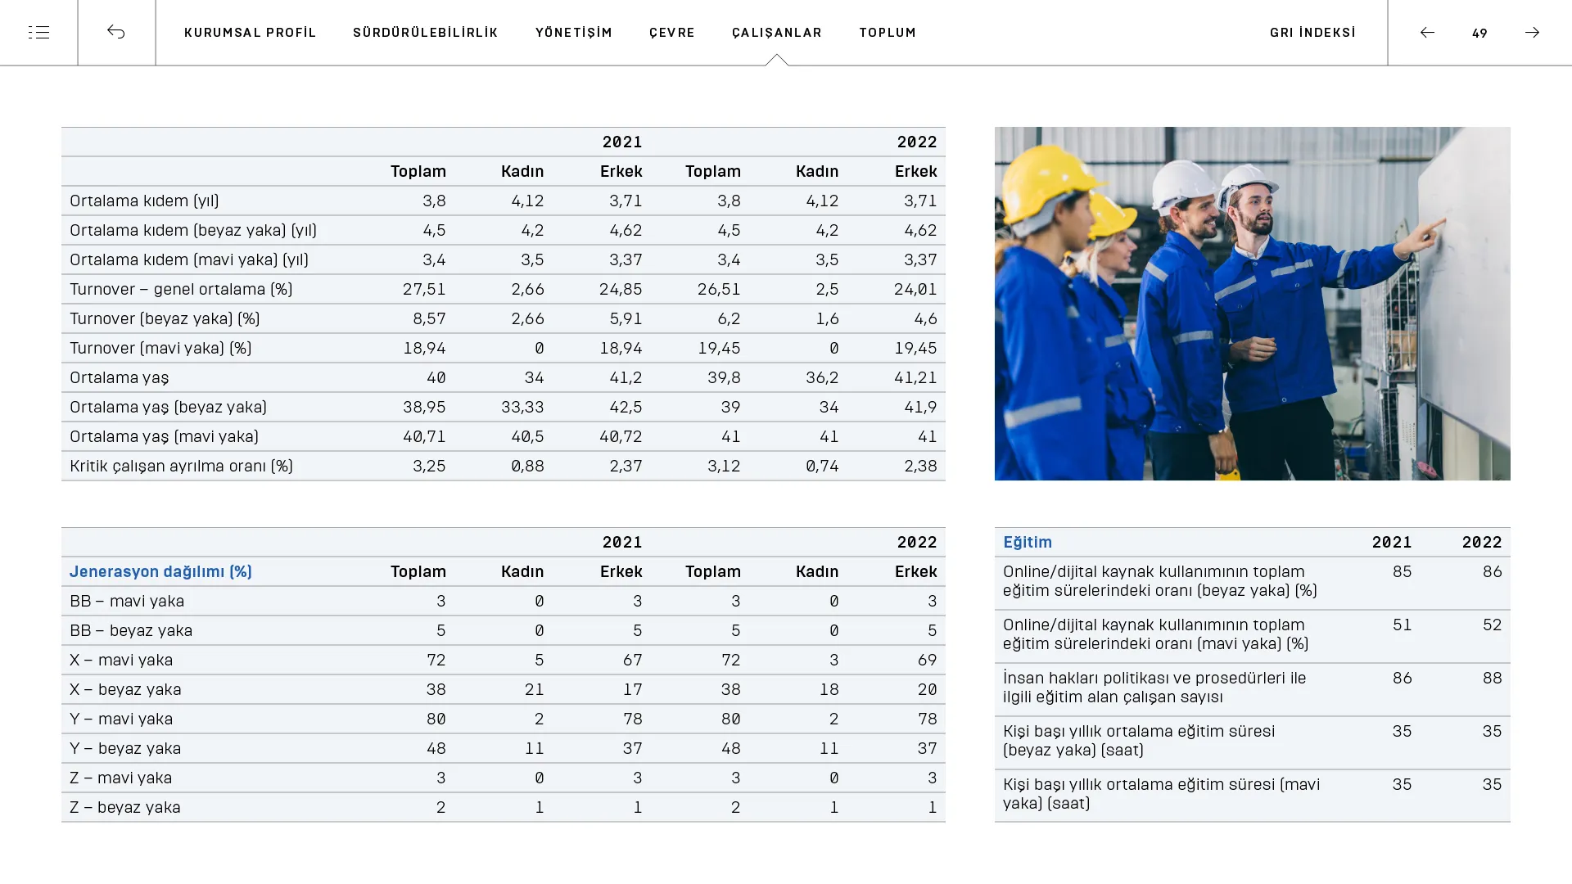Select the Turnover – genel ortalama row

[503, 289]
